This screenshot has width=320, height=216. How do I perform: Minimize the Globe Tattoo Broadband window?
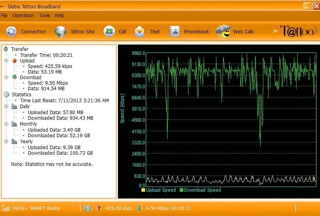coord(307,6)
